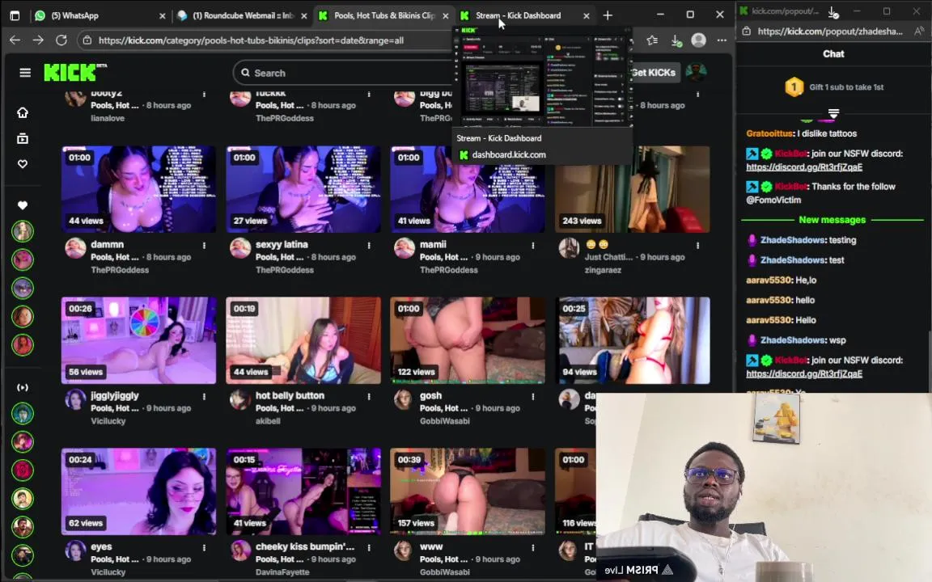The width and height of the screenshot is (932, 582).
Task: Close the Pools, Hot Tubs & Bikinis tab
Action: 445,16
